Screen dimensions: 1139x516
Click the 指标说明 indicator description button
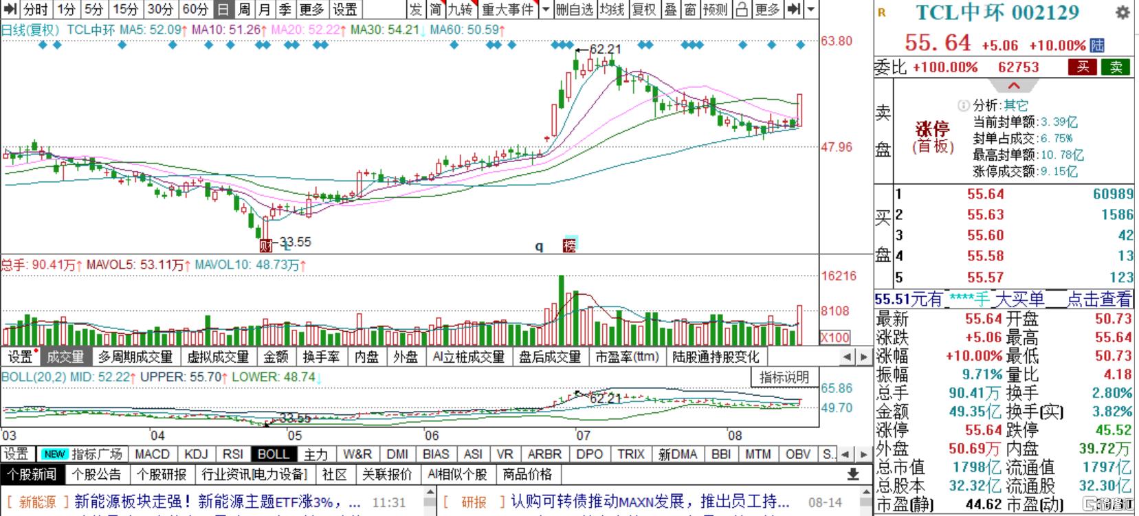coord(784,377)
